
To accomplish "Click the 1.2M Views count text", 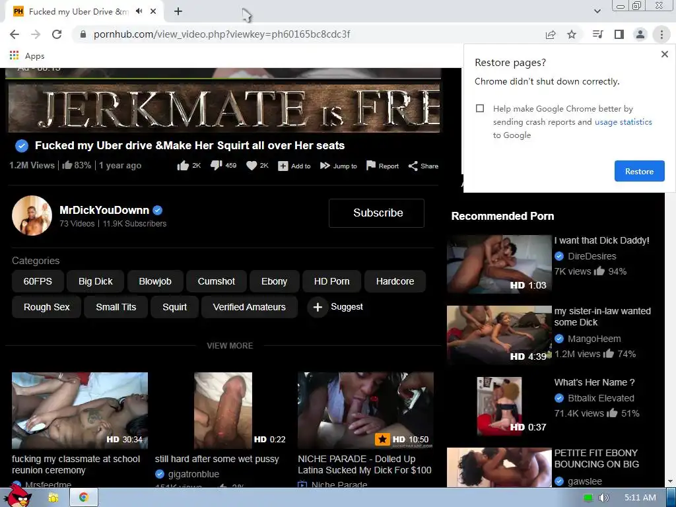I will coord(32,166).
